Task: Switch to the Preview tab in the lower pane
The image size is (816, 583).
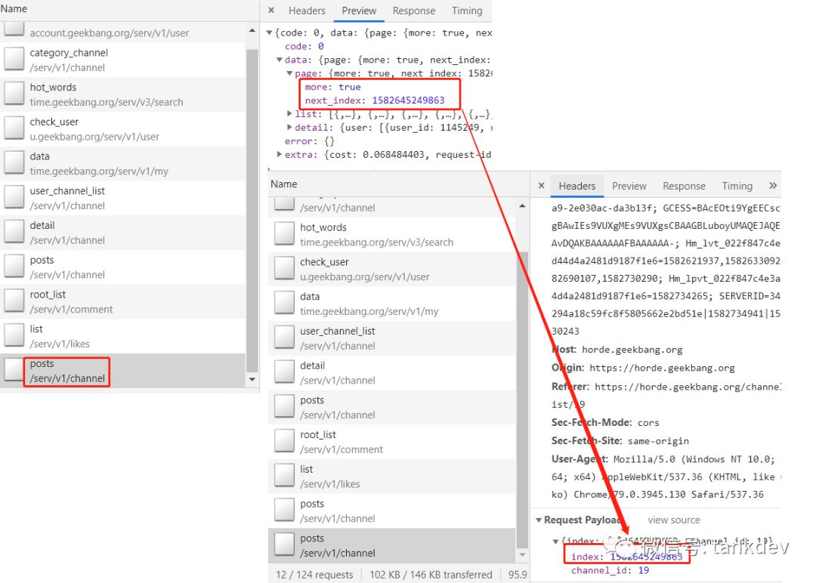Action: click(x=629, y=186)
